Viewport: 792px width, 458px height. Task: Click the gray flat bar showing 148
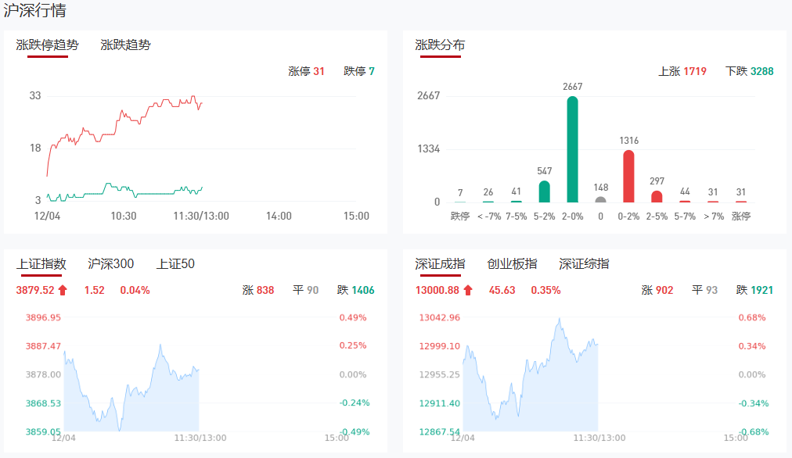[600, 199]
